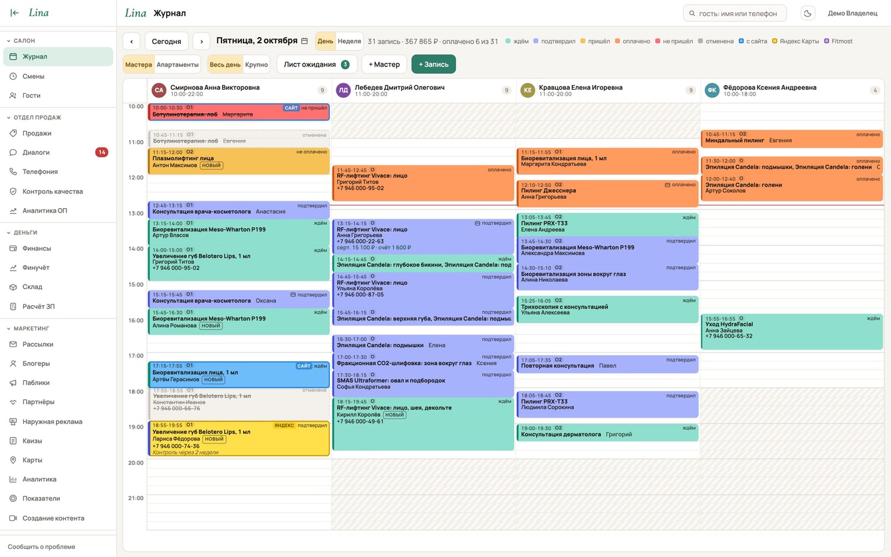Open Аналитика ОП section
The image size is (891, 557).
point(58,211)
